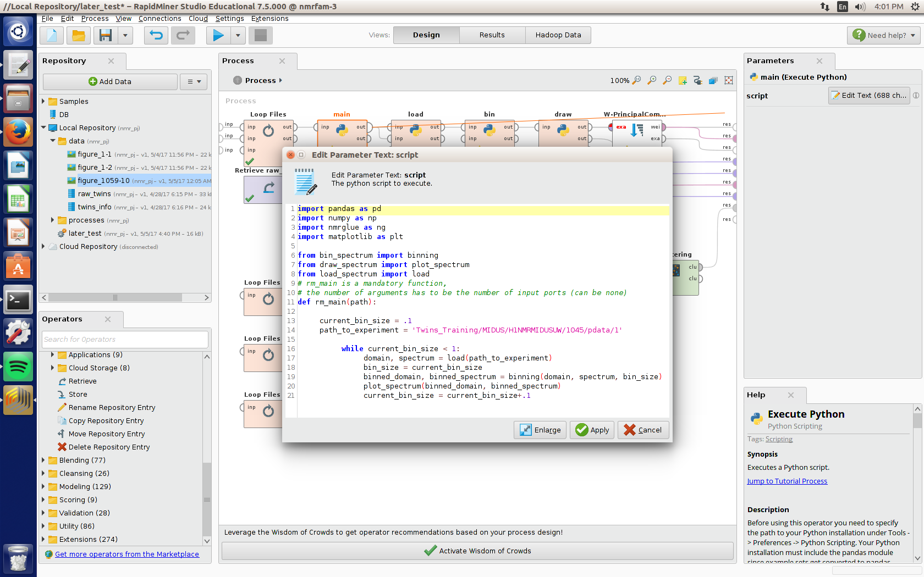Image resolution: width=924 pixels, height=577 pixels.
Task: Add a note using the sticky note icon
Action: 683,80
